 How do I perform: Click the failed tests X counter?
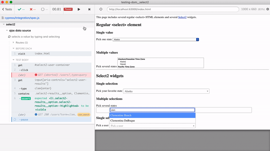coord(33,9)
